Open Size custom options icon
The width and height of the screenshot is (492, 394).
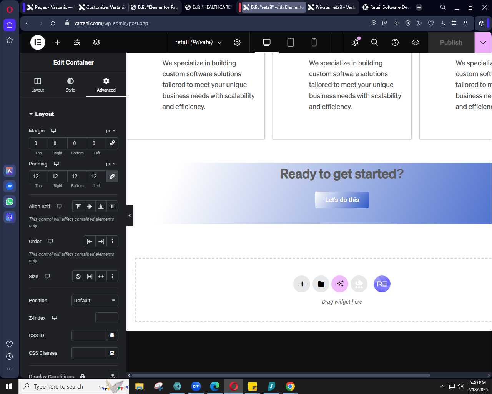(112, 277)
